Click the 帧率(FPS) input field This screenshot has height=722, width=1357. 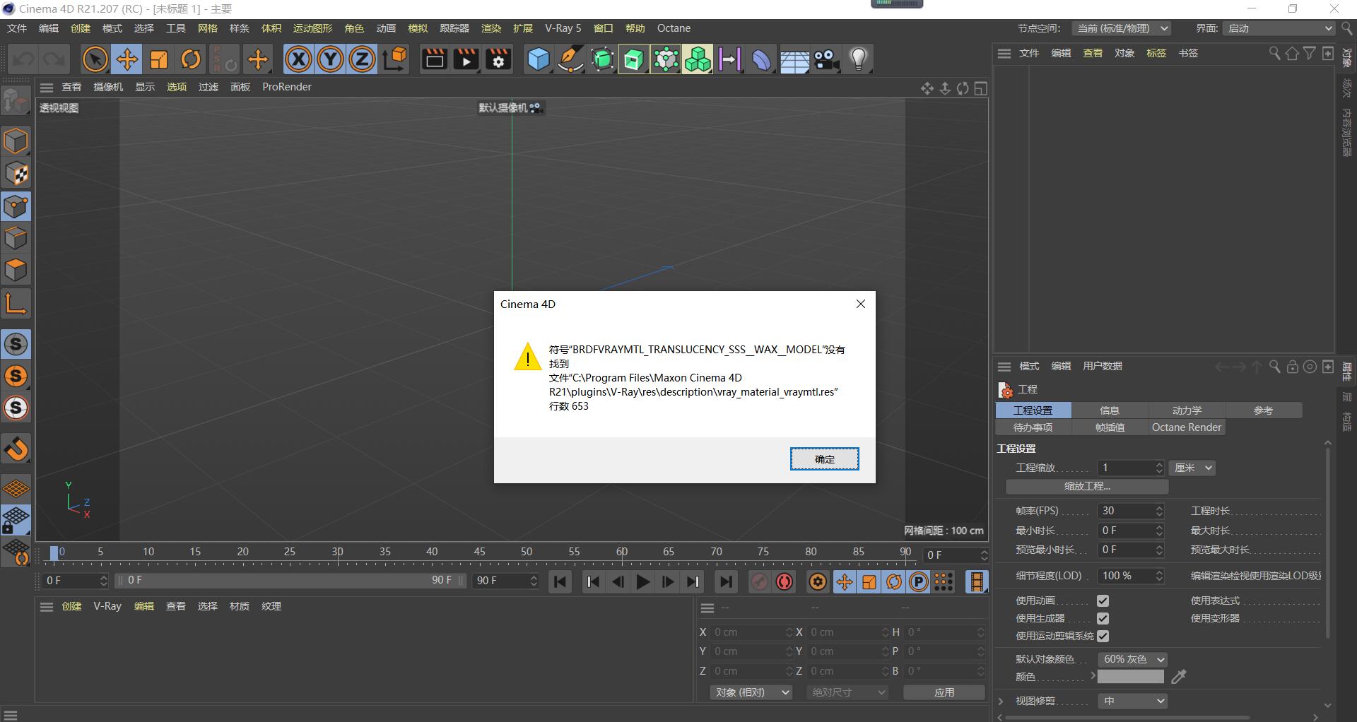click(x=1130, y=511)
